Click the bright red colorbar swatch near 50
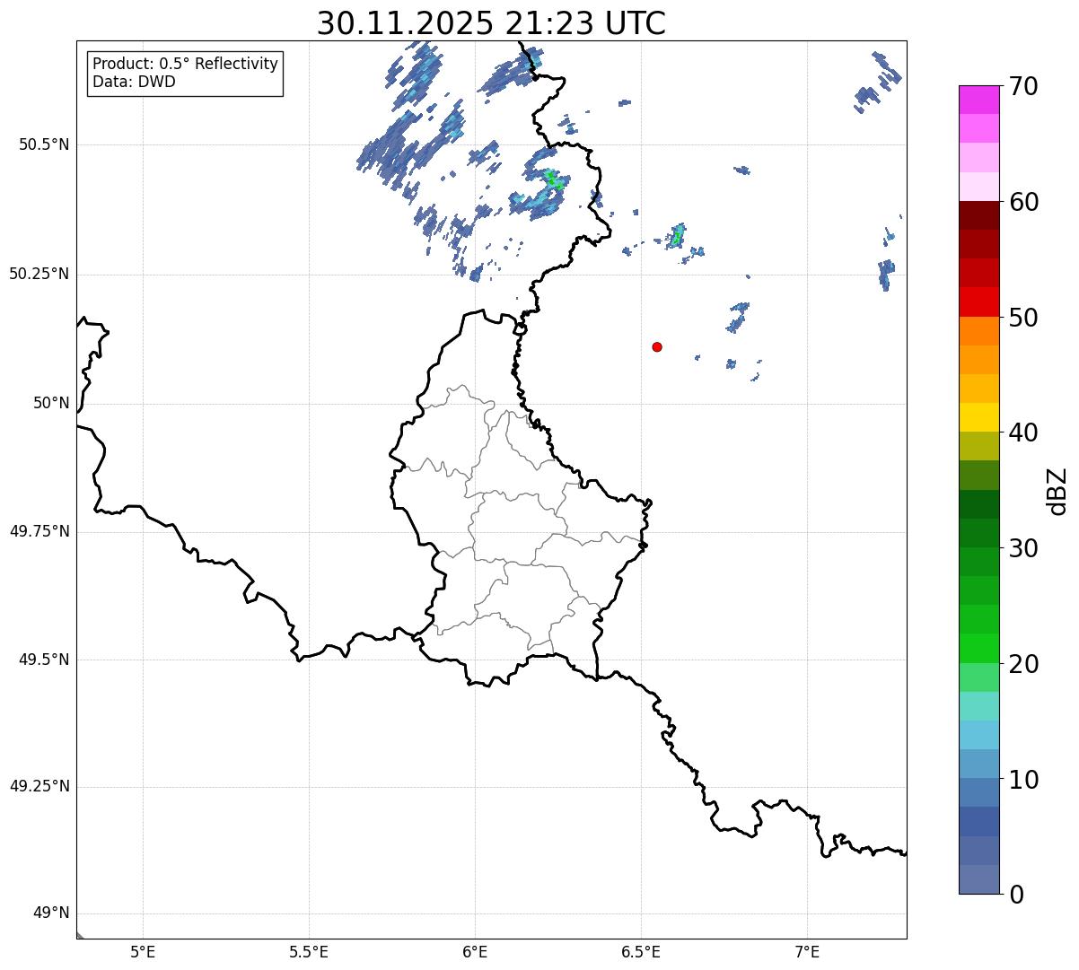 pos(979,301)
